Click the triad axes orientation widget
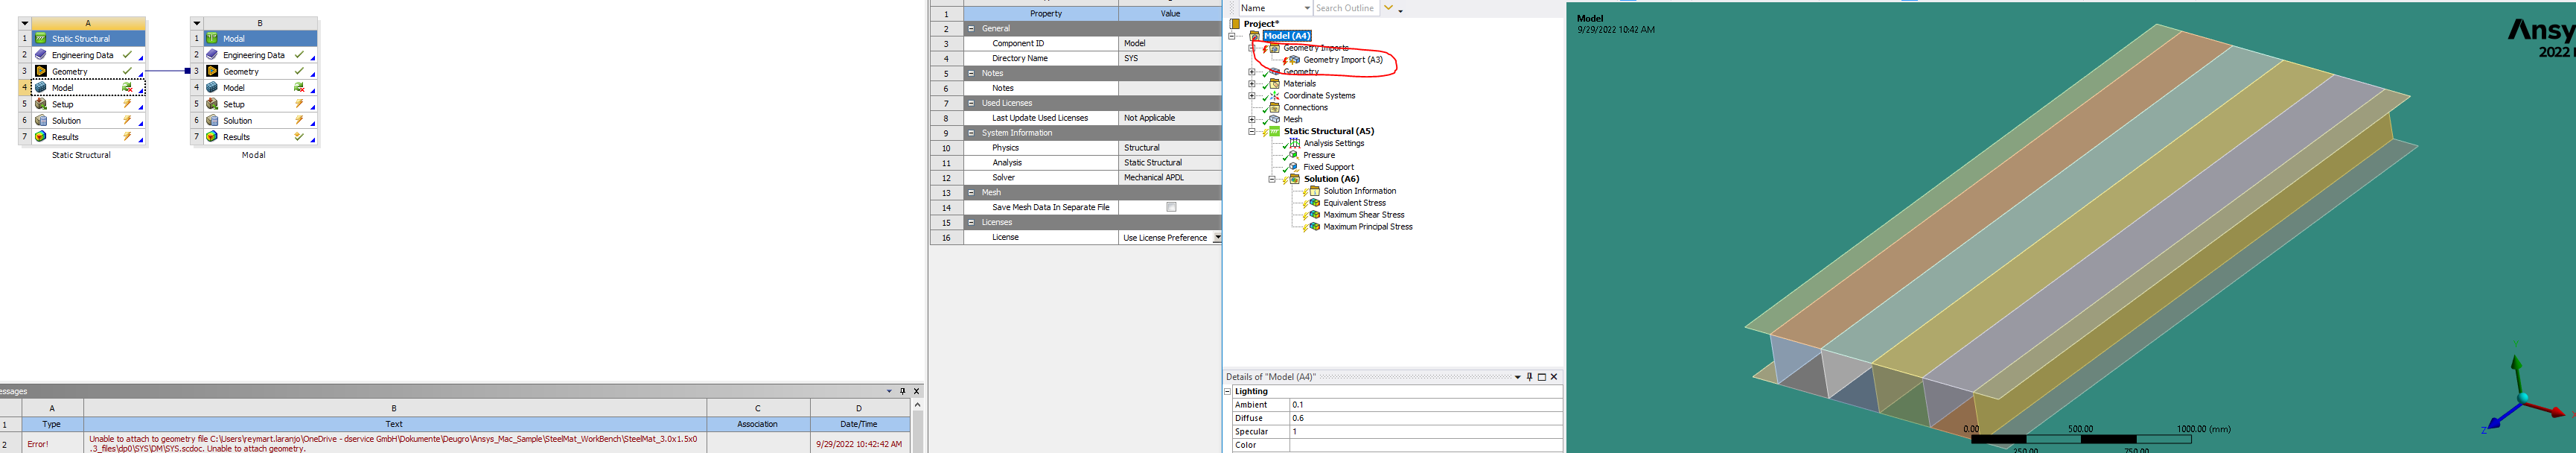Viewport: 2576px width, 453px height. click(x=2521, y=400)
